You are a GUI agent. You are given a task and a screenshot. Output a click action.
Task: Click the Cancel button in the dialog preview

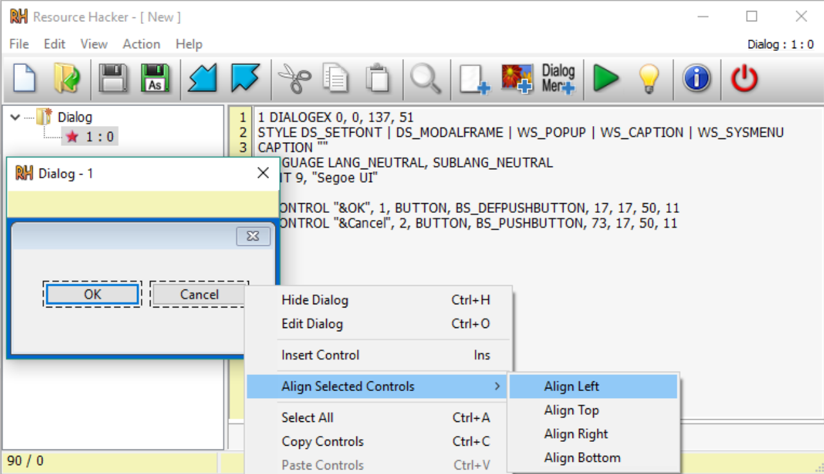click(x=198, y=295)
